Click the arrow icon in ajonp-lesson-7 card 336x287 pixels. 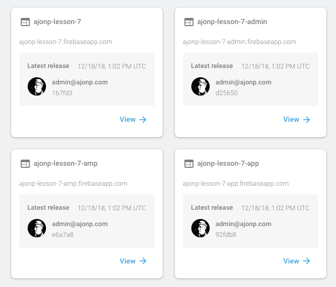click(x=143, y=120)
